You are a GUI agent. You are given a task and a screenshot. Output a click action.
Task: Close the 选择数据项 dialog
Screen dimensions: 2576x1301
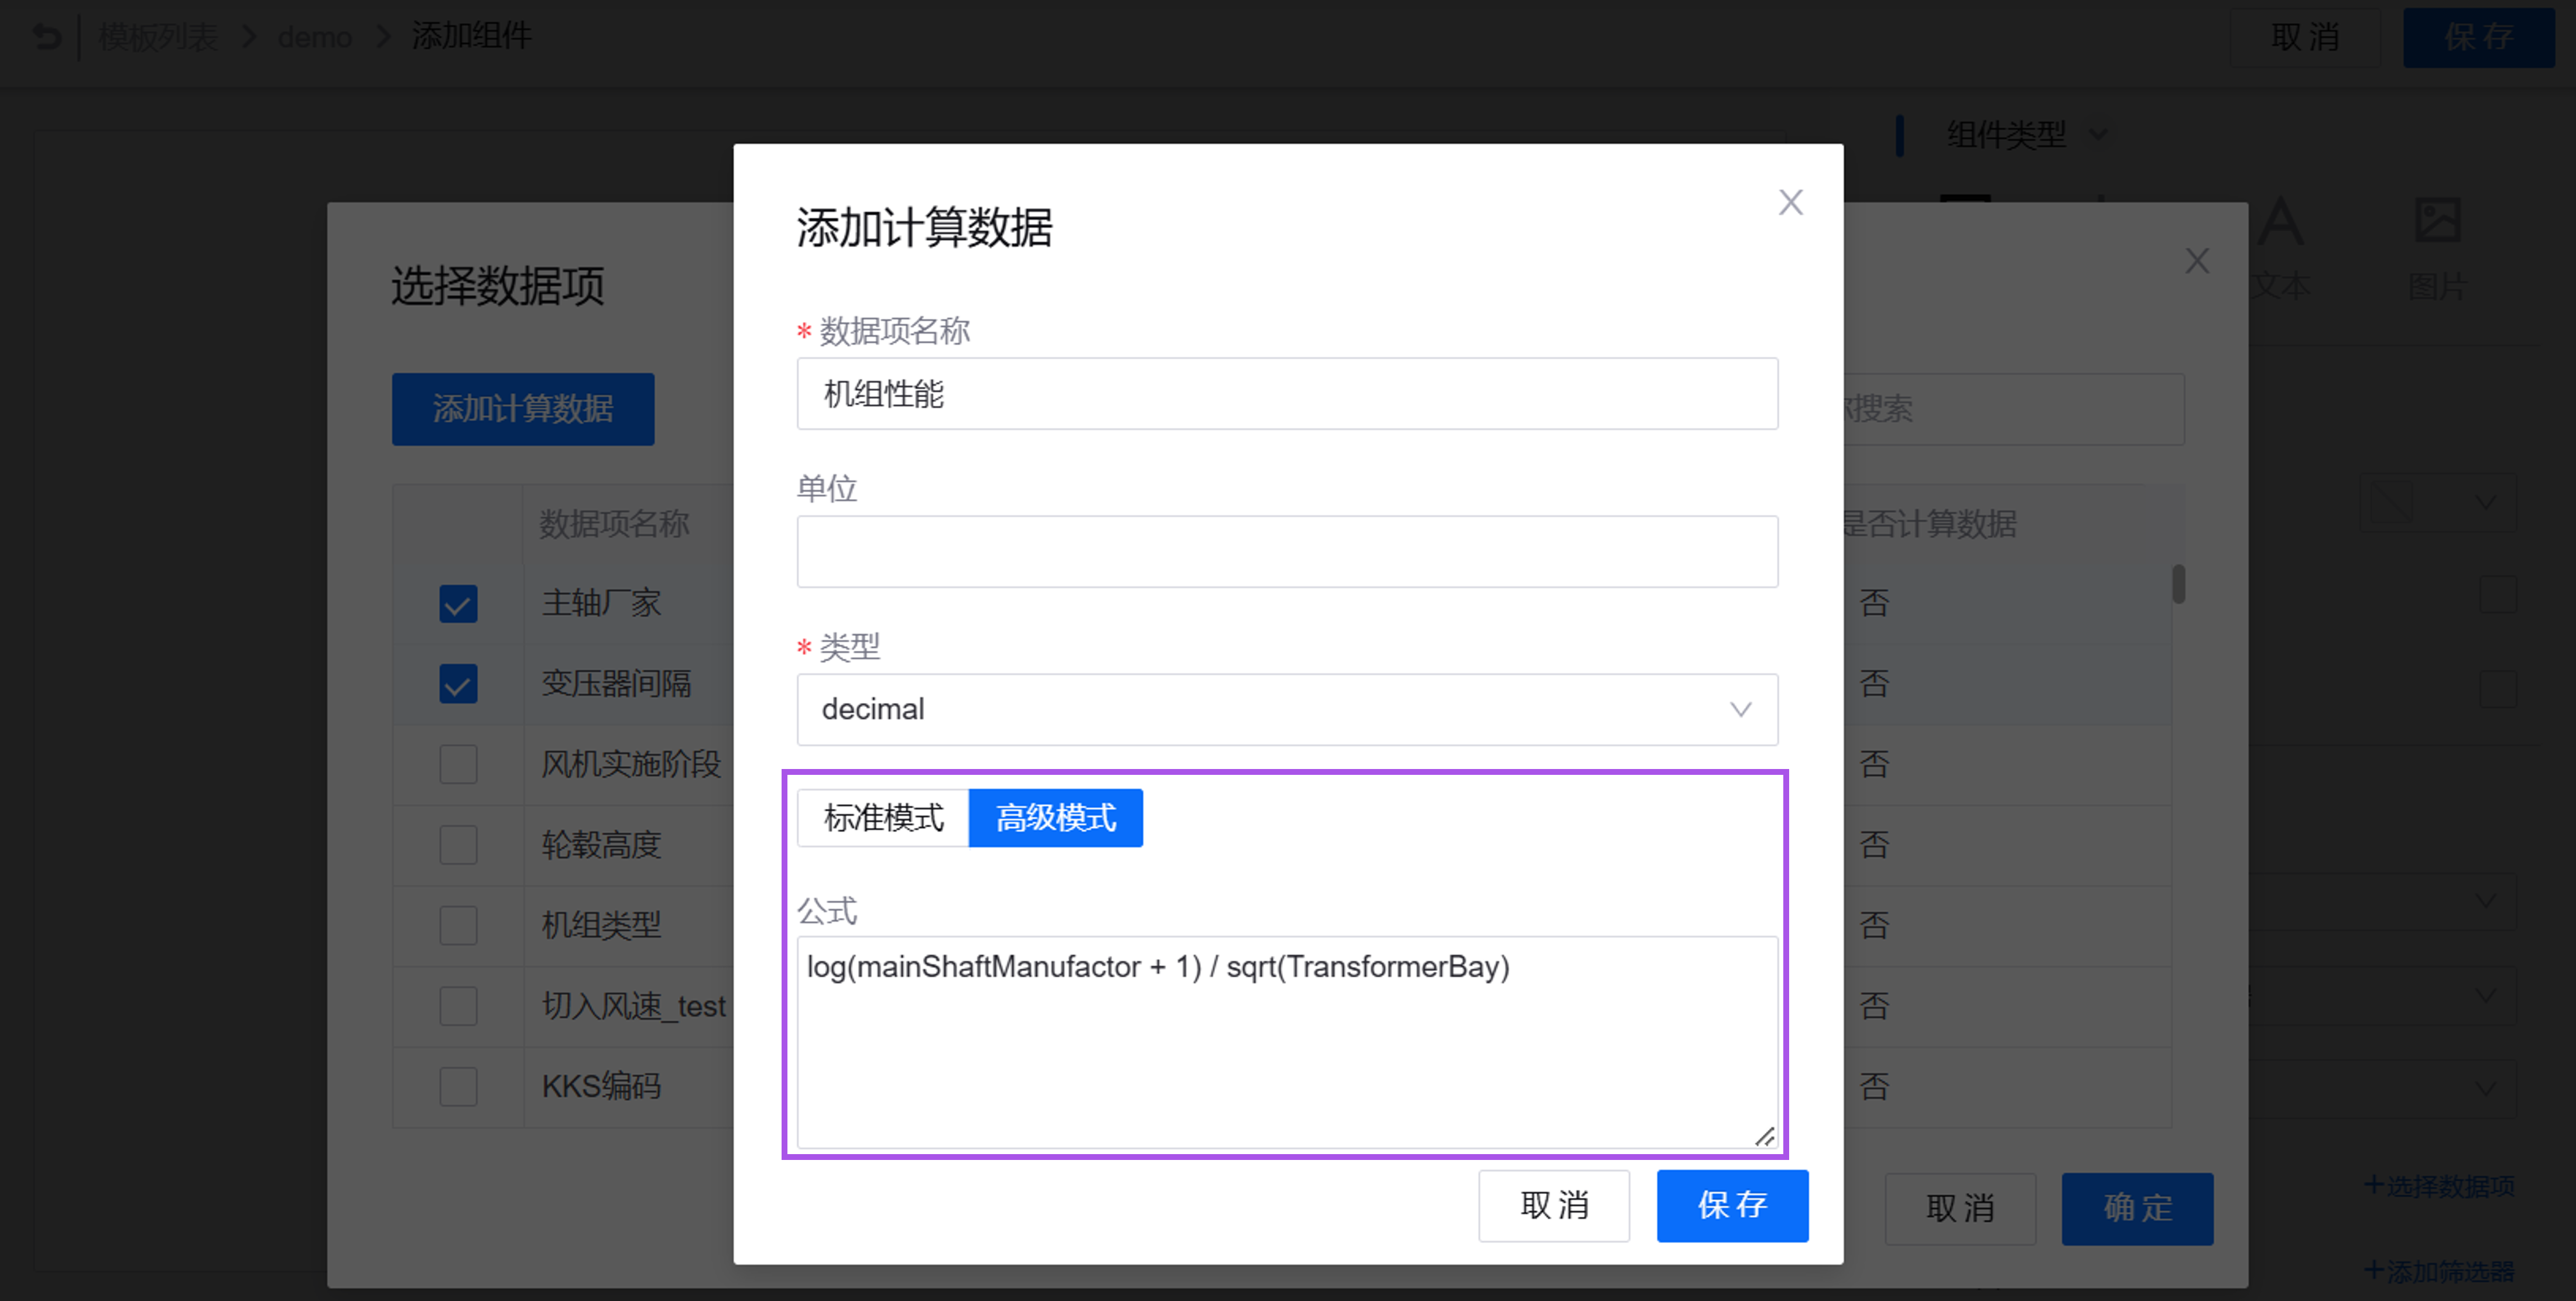click(x=2196, y=262)
